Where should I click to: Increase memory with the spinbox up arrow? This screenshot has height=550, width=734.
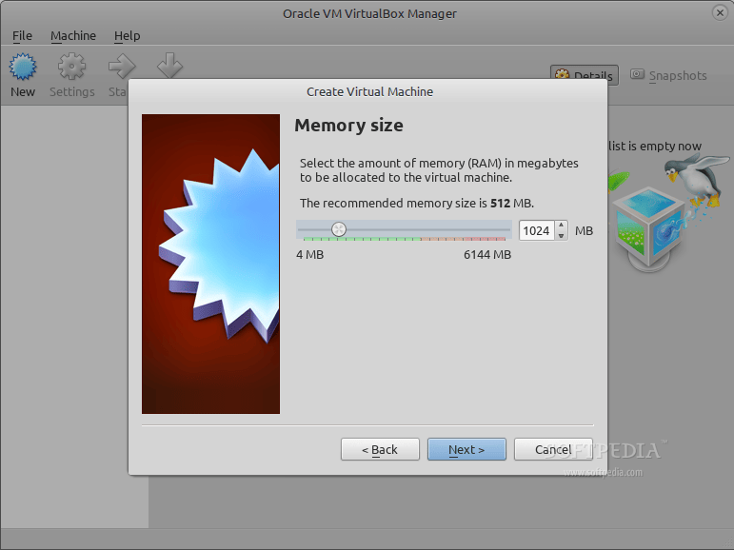[561, 226]
